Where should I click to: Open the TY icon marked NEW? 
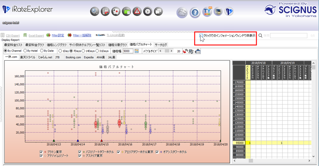coord(207,12)
